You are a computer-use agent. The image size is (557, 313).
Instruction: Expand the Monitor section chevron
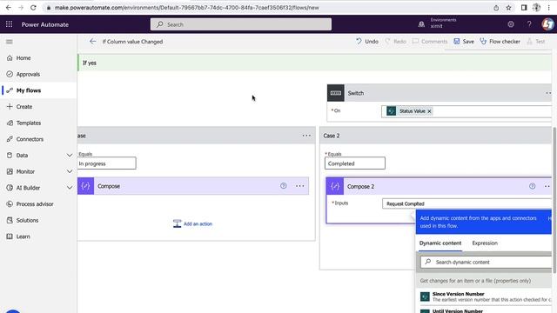(x=70, y=171)
